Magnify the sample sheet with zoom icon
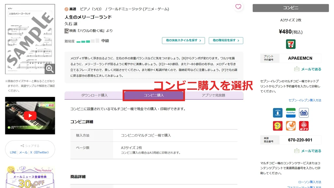The width and height of the screenshot is (334, 188). (50, 69)
